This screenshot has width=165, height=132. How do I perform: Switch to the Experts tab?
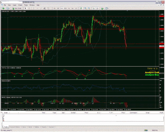coord(44,127)
